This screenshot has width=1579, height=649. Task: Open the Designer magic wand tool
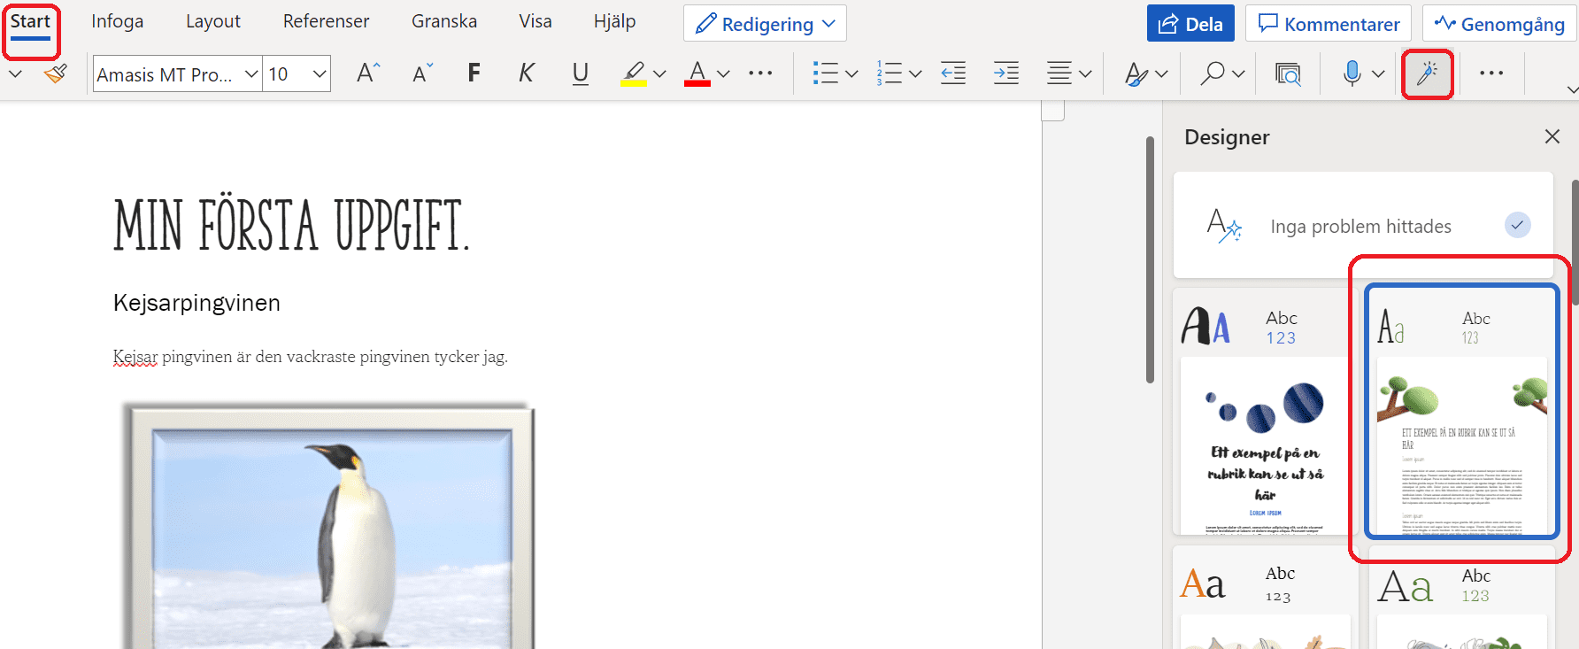click(1428, 73)
